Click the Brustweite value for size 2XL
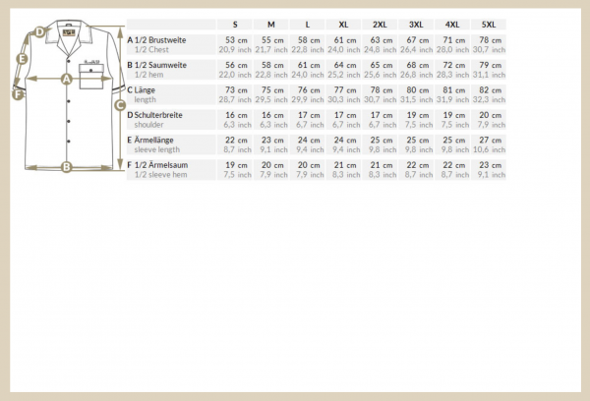This screenshot has height=401, width=590. coord(380,40)
